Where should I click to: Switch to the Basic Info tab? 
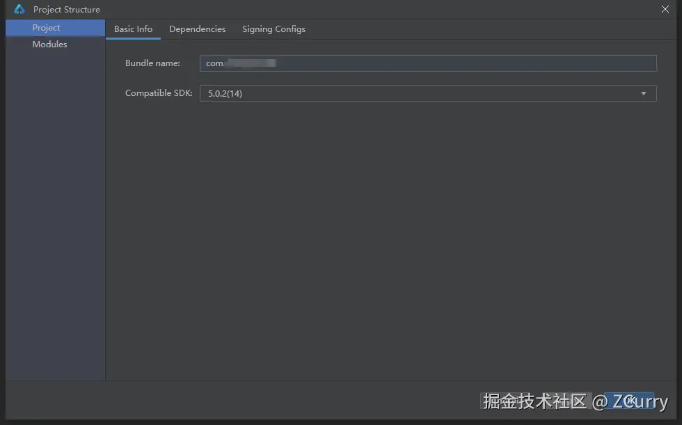point(133,29)
